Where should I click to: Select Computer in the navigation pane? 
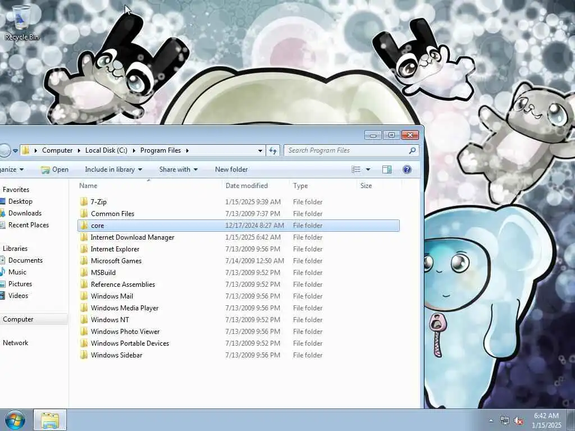coord(18,319)
